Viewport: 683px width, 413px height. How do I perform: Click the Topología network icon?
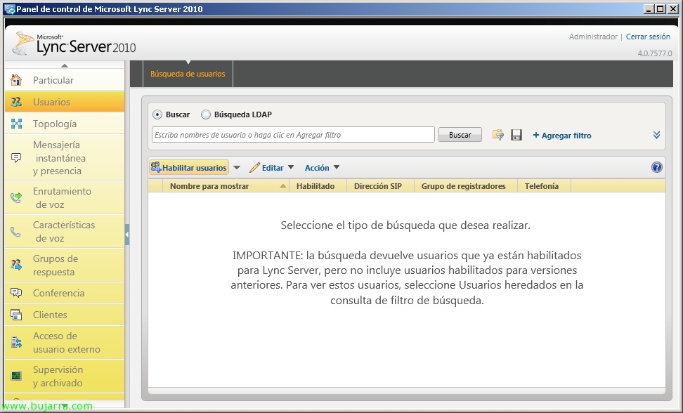[x=16, y=124]
